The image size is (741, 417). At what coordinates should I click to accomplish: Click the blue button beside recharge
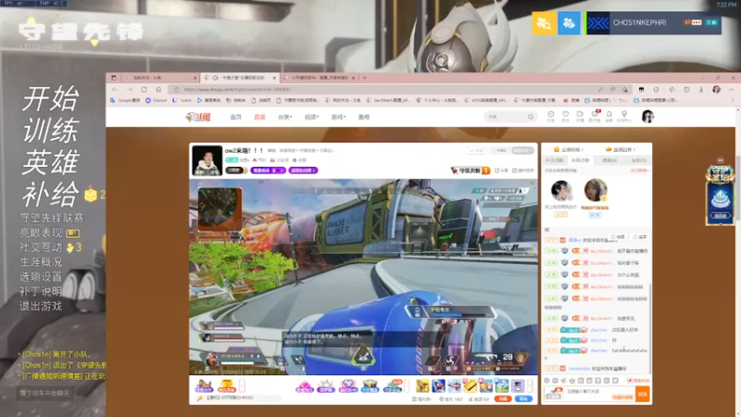pos(523,399)
